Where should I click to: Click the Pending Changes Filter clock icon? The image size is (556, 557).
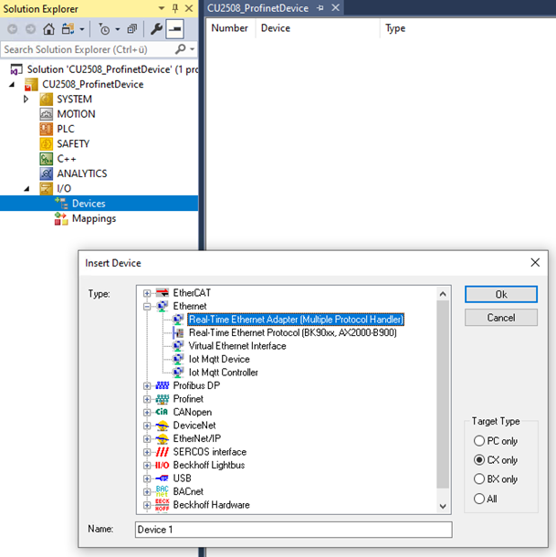coord(104,29)
